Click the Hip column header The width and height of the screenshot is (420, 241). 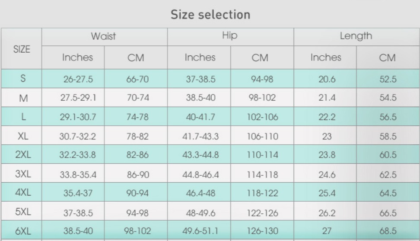click(x=230, y=35)
